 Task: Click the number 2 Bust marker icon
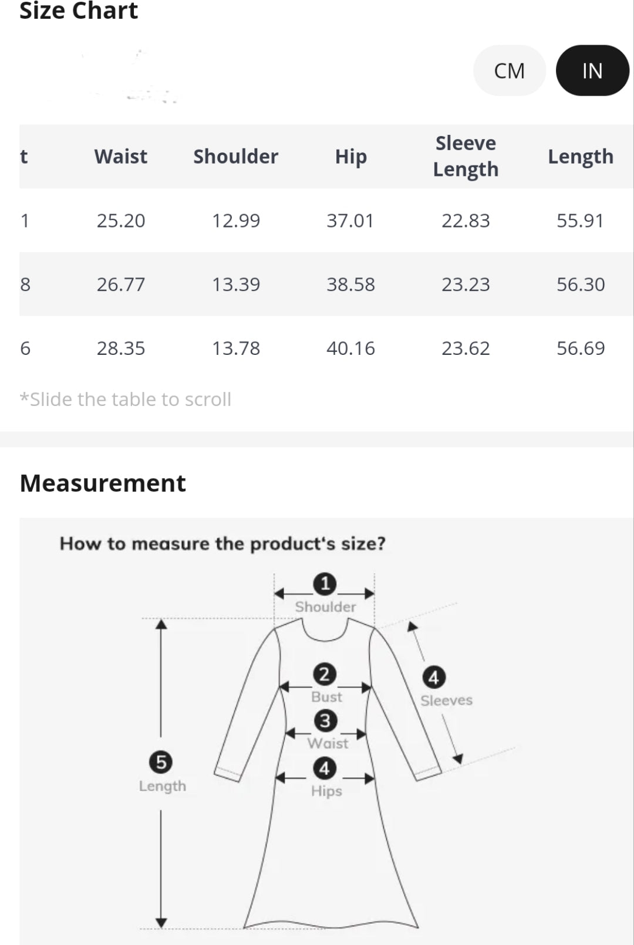tap(325, 674)
